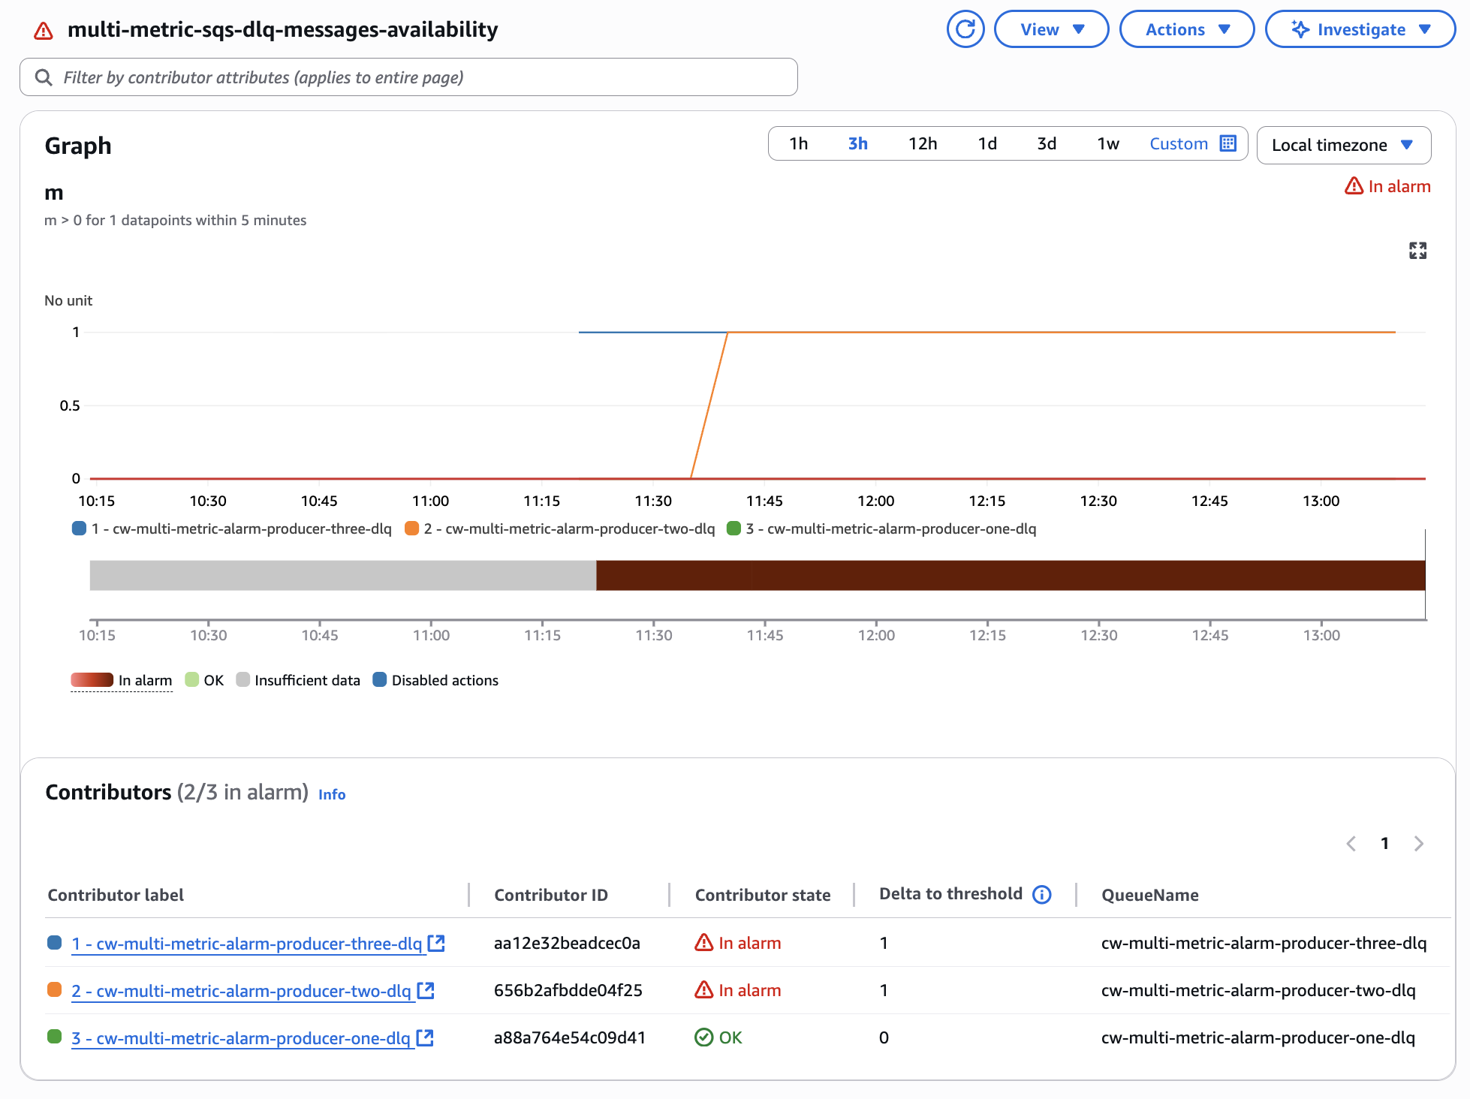Click the contributor attributes filter field
1470x1099 pixels.
(x=408, y=77)
